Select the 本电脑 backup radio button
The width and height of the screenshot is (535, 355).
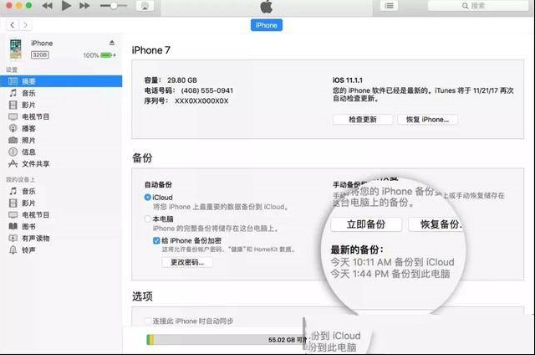pos(148,219)
